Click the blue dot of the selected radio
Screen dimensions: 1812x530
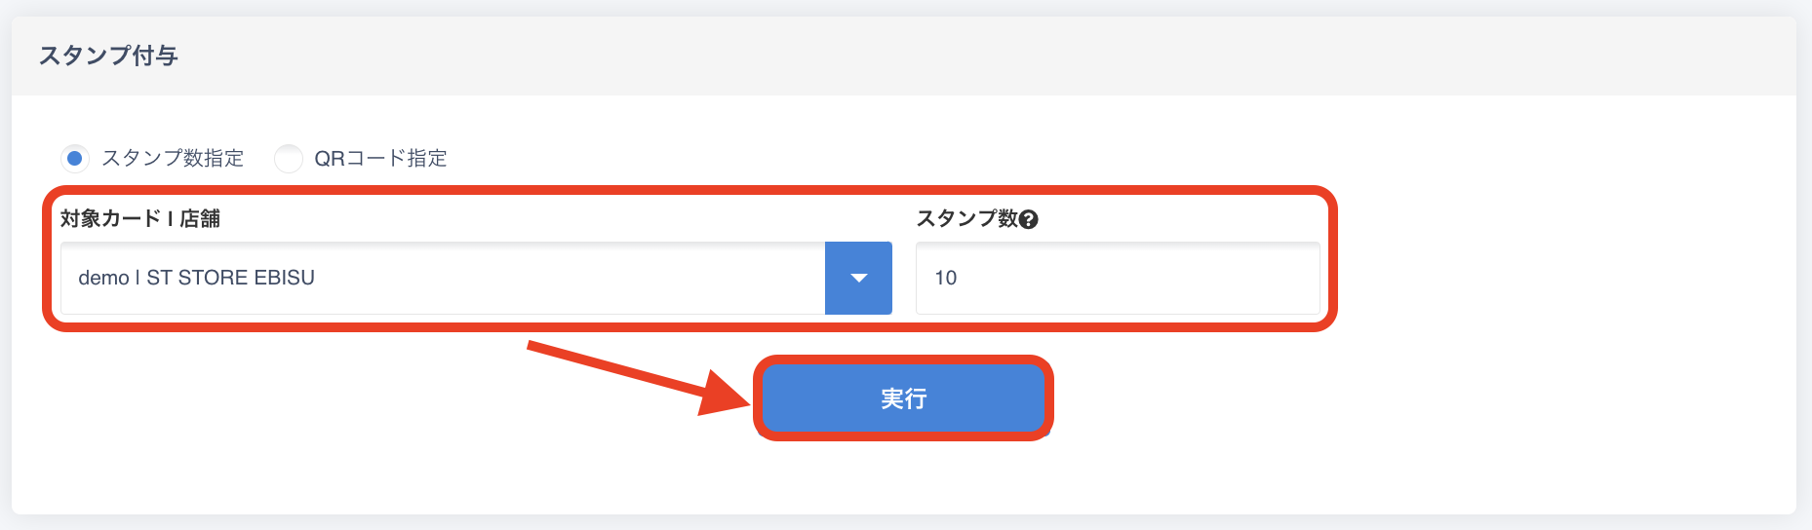(75, 158)
